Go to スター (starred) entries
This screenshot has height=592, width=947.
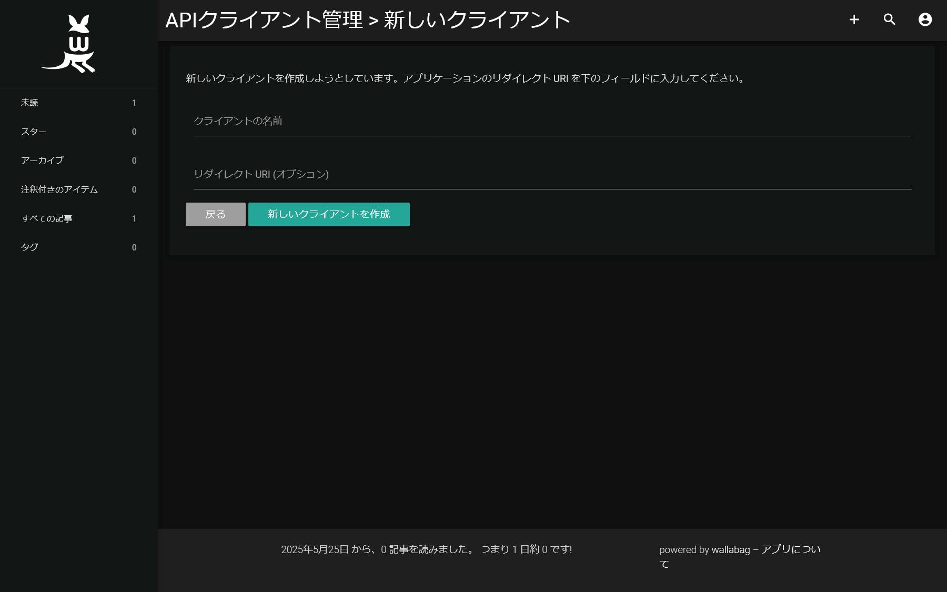point(34,132)
